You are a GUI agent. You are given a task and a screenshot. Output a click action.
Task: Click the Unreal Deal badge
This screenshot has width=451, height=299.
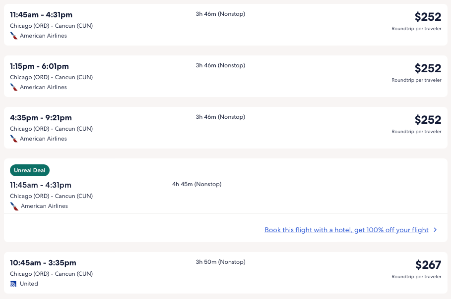point(30,170)
